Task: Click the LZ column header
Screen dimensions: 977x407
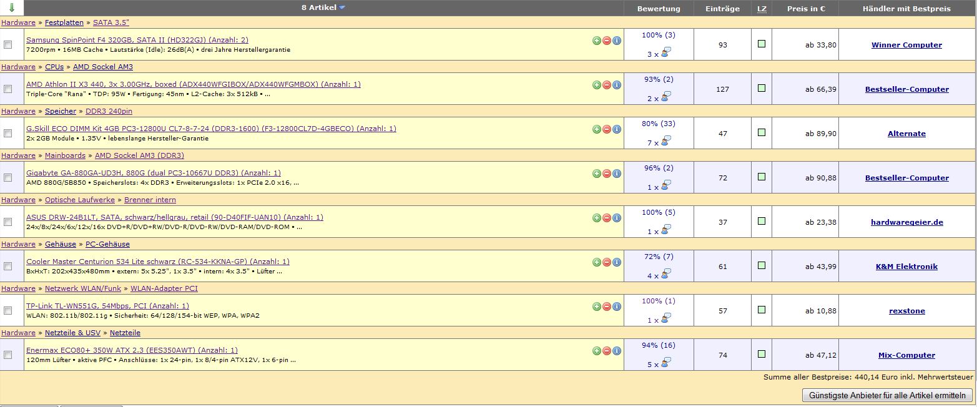Action: (762, 9)
